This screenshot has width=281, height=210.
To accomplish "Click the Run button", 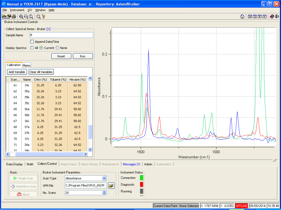I will 83,56.
